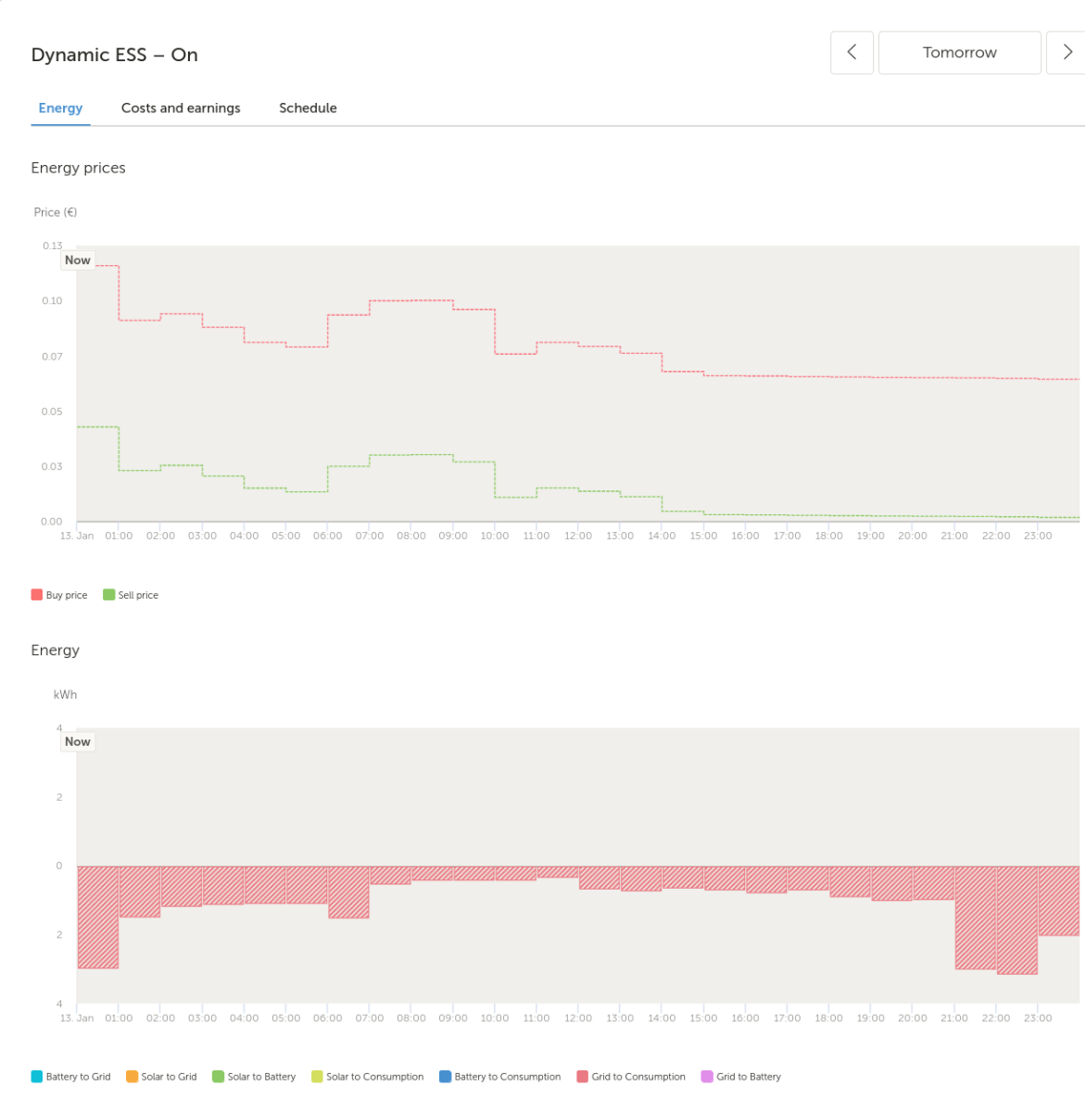Toggle Solar to Consumption legend entry
The image size is (1086, 1112).
(367, 1077)
